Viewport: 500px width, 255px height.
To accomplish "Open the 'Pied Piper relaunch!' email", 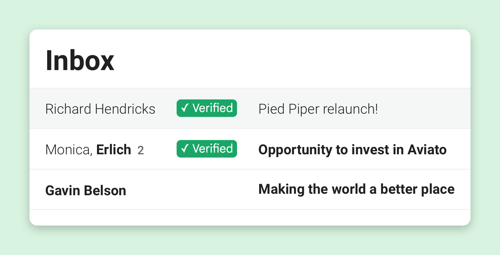I will [318, 109].
